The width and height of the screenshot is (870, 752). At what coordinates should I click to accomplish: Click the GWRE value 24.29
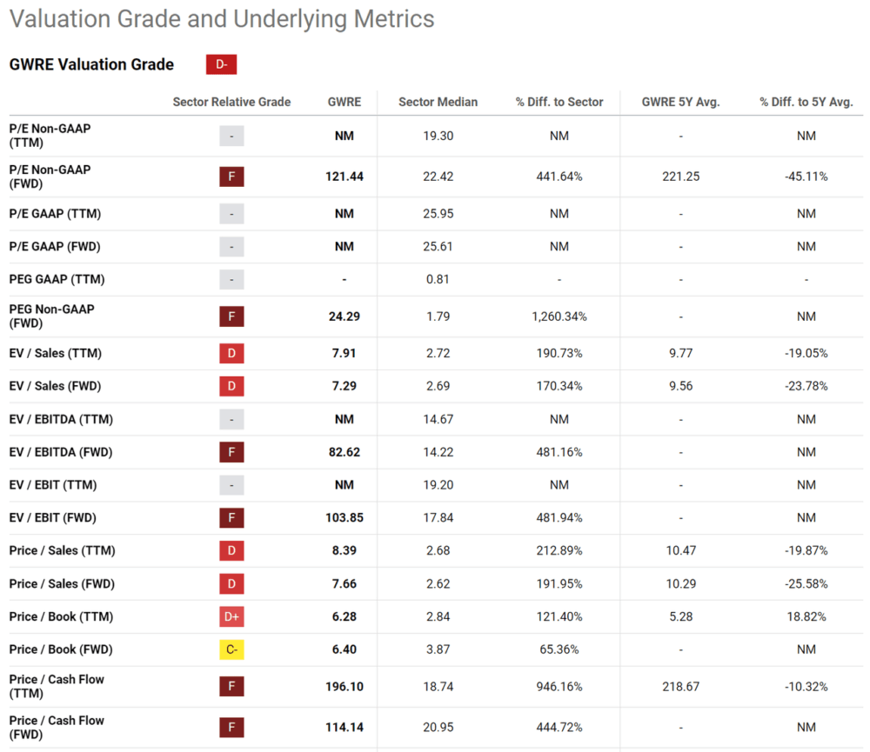[x=344, y=316]
